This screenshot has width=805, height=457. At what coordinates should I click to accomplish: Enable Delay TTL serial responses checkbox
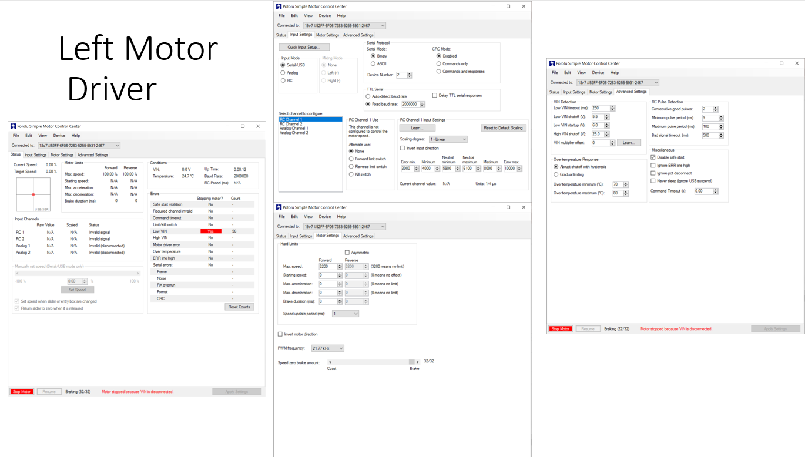point(435,95)
